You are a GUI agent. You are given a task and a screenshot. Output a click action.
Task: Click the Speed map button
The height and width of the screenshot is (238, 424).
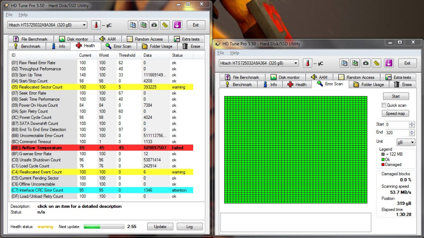tap(395, 113)
